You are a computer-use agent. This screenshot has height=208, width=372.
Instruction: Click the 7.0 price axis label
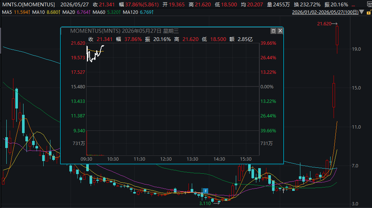click(355, 166)
